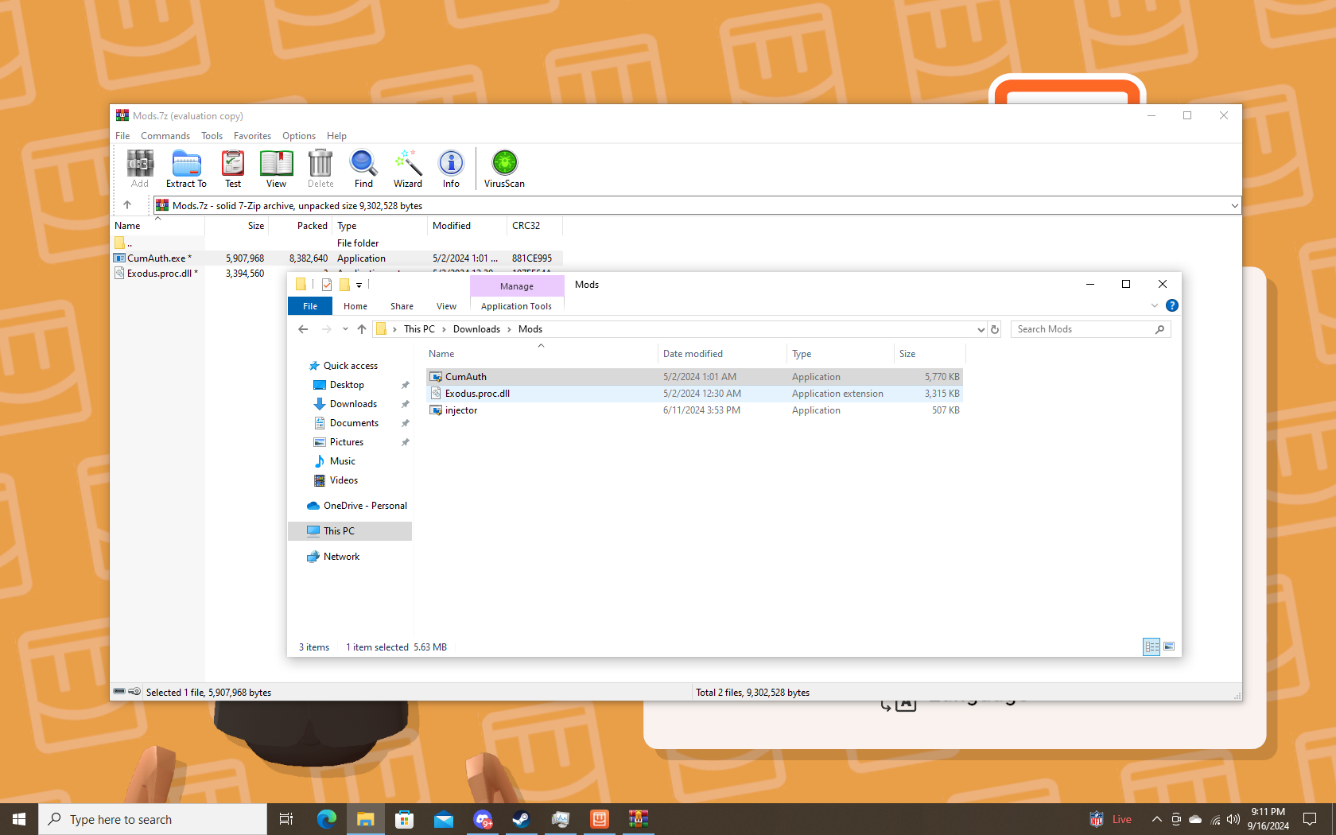Select Desktop in Explorer sidebar
Viewport: 1336px width, 835px height.
pyautogui.click(x=347, y=385)
